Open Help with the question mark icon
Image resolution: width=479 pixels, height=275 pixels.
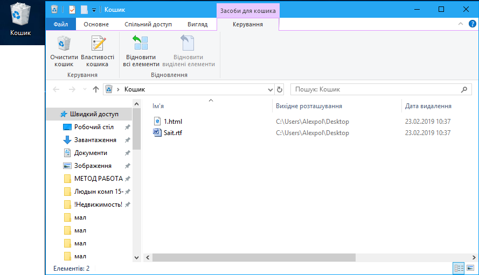[x=473, y=24]
